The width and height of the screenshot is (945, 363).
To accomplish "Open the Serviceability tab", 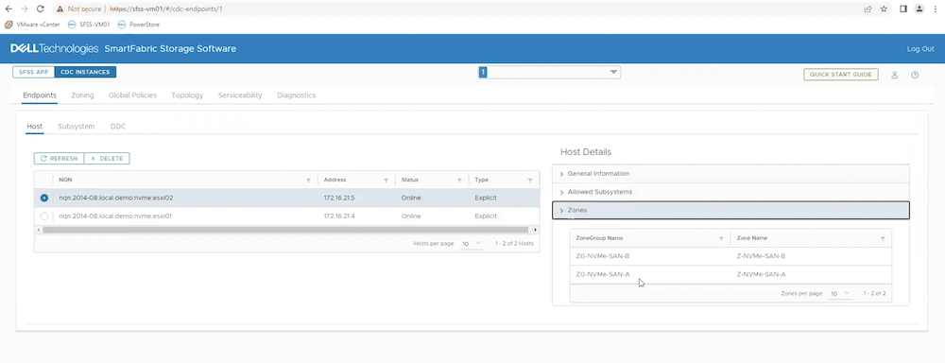I will 240,95.
